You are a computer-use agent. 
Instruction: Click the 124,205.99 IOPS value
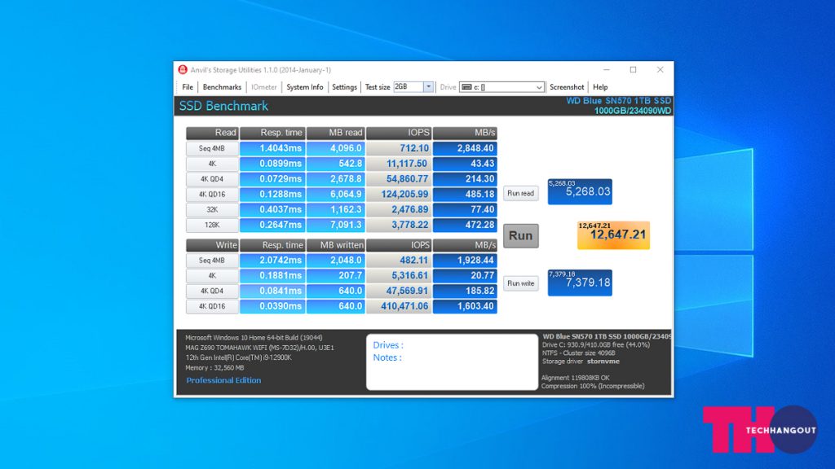(x=399, y=194)
